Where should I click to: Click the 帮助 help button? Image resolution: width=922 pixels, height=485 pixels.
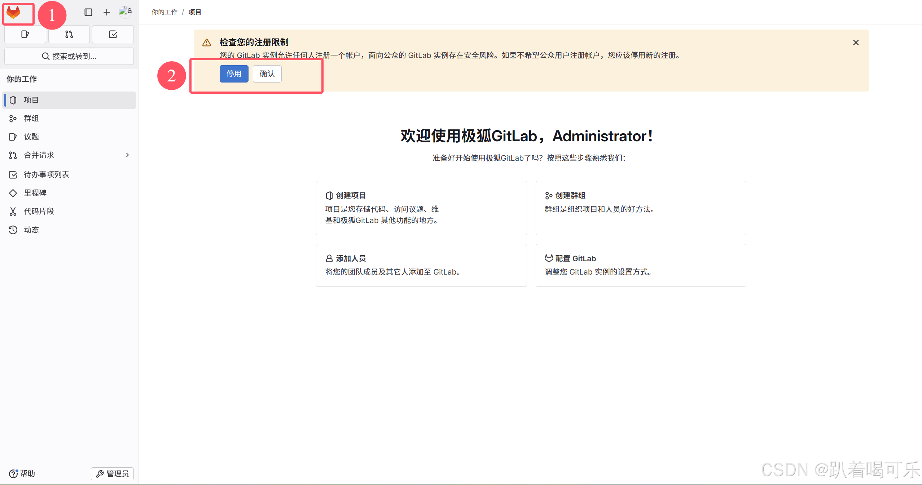(x=22, y=473)
